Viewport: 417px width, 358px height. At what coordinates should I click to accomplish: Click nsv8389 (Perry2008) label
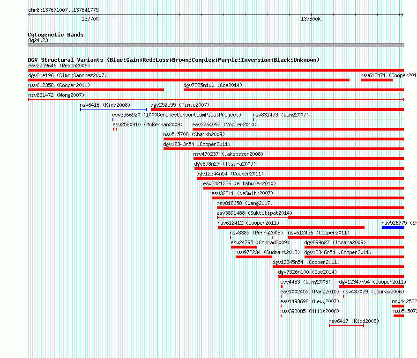[x=256, y=233]
